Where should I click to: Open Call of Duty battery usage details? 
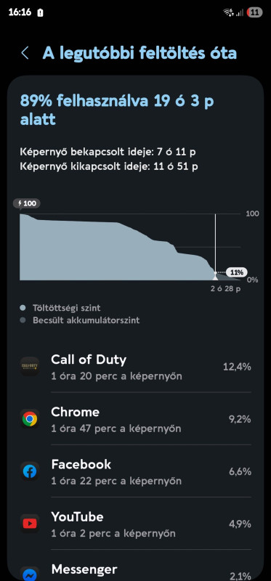[x=135, y=367]
